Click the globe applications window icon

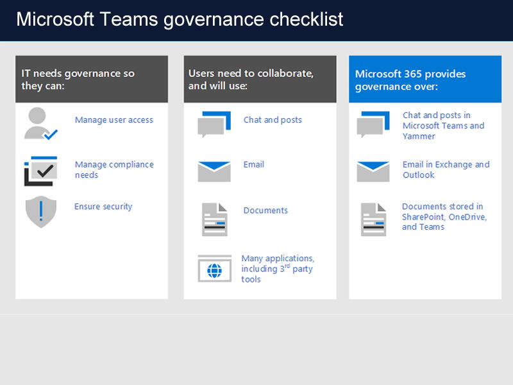click(214, 269)
